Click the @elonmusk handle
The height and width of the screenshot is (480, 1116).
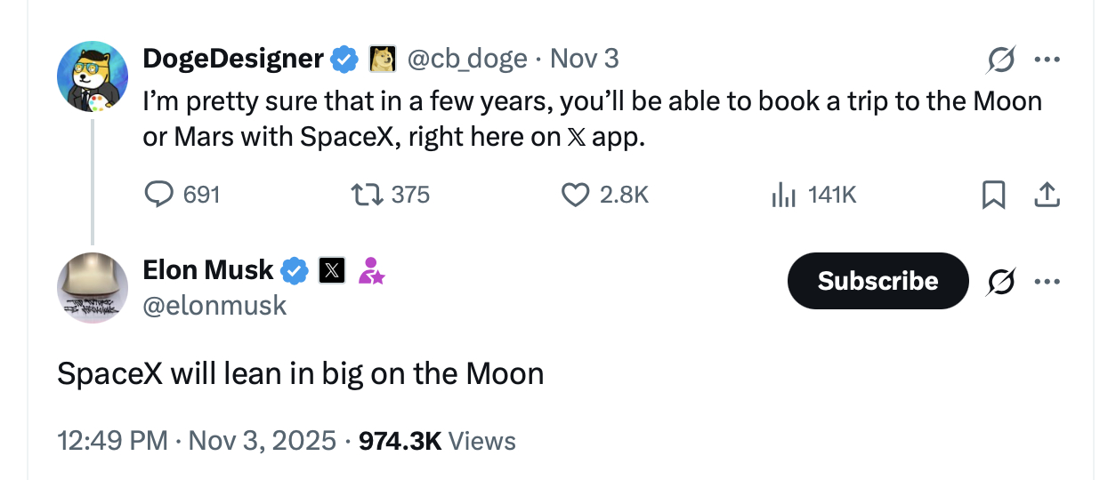(x=214, y=306)
